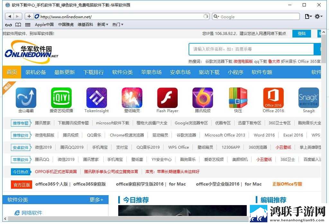Open the Flash Player app icon
Screen dimensions: 329x224
tap(167, 98)
